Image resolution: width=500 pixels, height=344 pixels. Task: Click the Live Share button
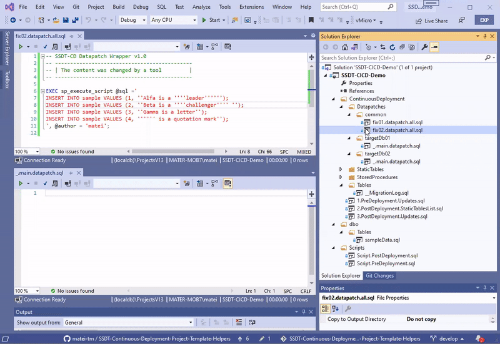[x=432, y=21]
